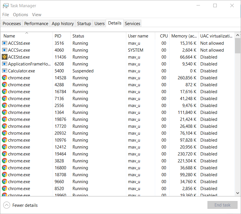This screenshot has width=241, height=214.
Task: Maximize the Task Manager window
Action: point(215,5)
